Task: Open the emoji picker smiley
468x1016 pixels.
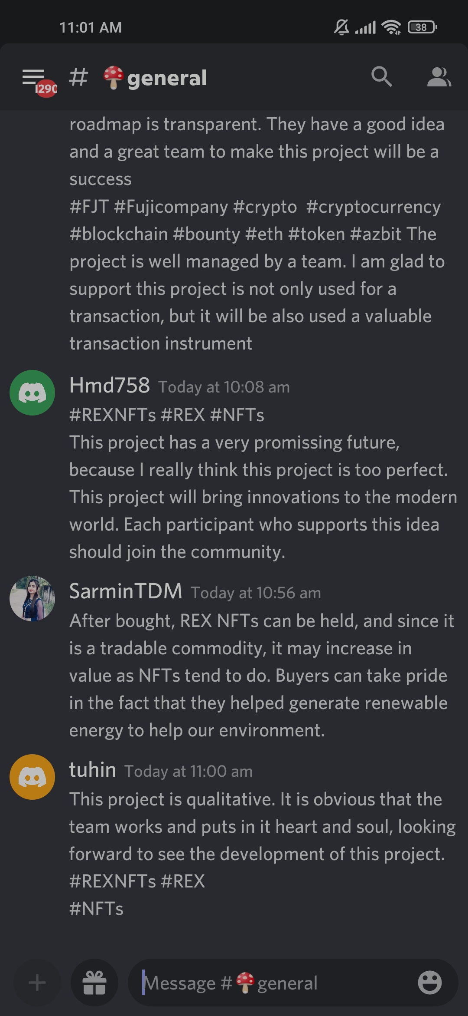Action: (429, 983)
